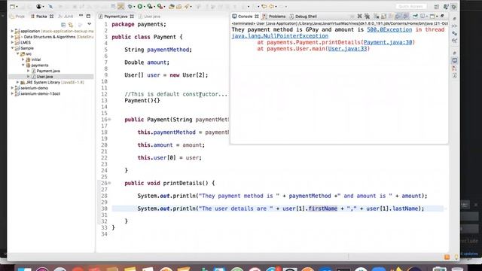Expand the LMES project node

(12, 42)
